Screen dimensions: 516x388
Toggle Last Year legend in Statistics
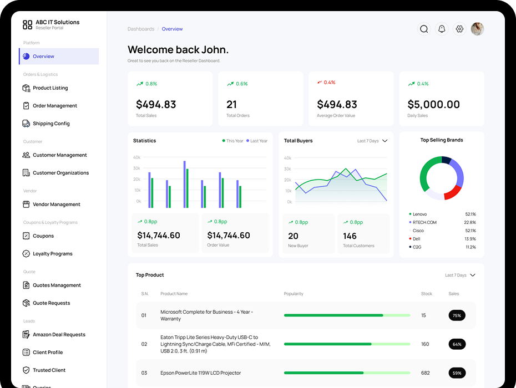pos(256,141)
